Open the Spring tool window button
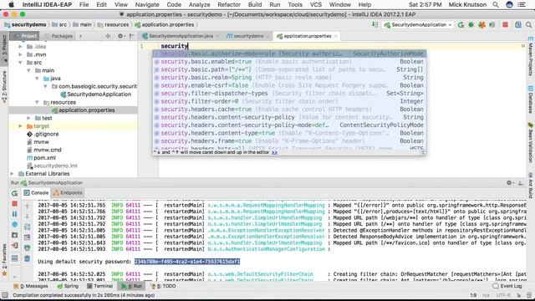 coord(68,286)
